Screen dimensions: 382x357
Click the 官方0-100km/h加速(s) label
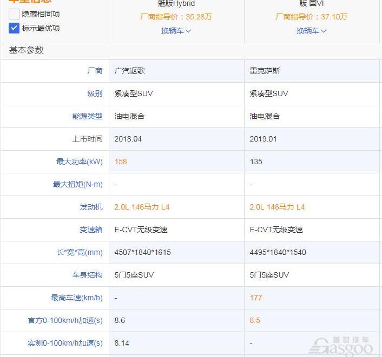tap(65, 320)
